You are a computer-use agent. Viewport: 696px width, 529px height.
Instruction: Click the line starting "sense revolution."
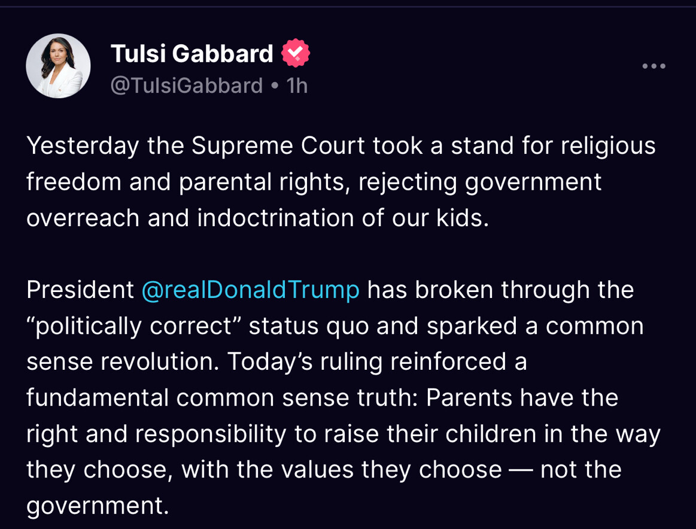[276, 361]
